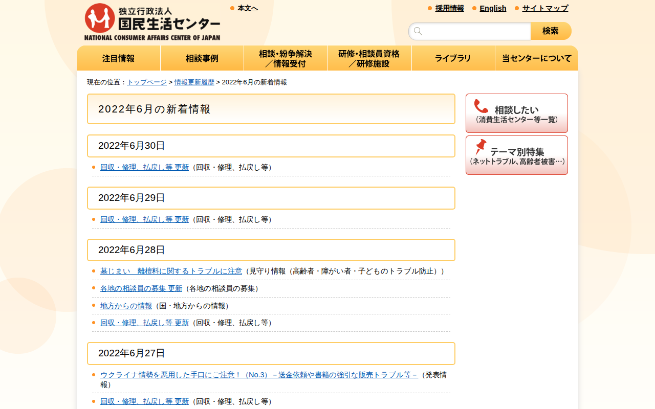Click inside the search input field

(471, 31)
